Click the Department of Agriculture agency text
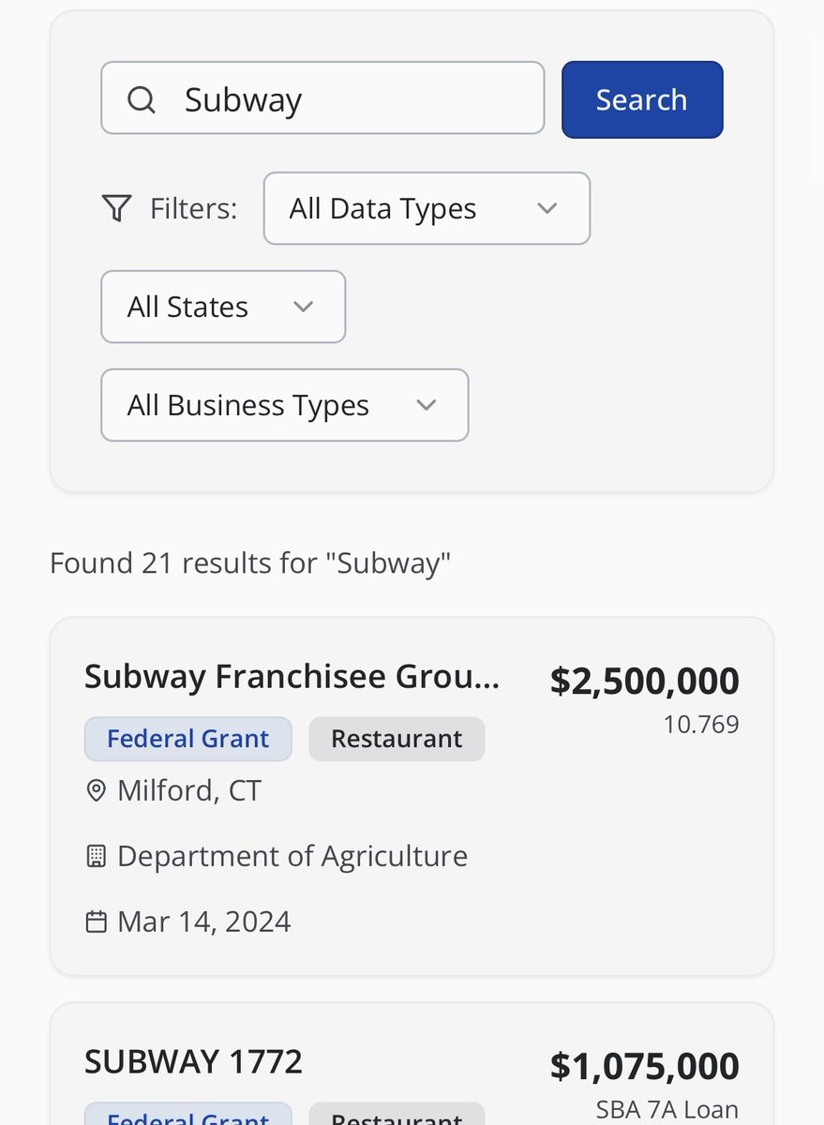The width and height of the screenshot is (824, 1125). click(x=292, y=856)
